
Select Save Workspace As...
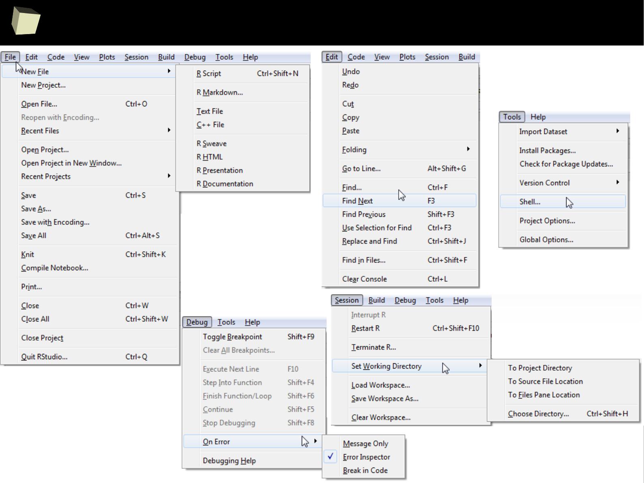point(385,399)
